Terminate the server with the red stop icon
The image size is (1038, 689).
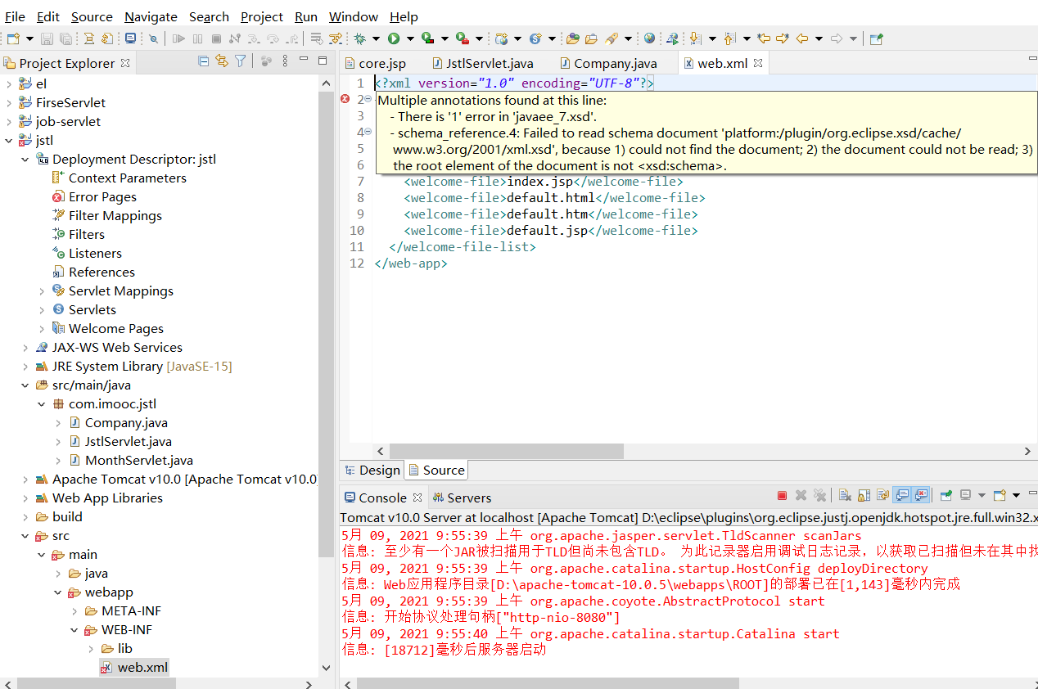click(782, 495)
